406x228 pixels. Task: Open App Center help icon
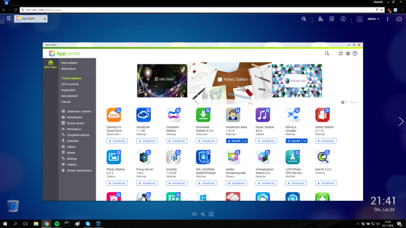pos(355,53)
